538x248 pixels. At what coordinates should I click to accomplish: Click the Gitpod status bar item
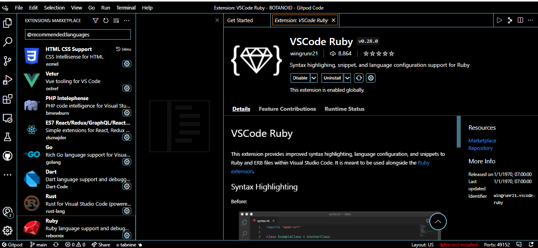12,244
